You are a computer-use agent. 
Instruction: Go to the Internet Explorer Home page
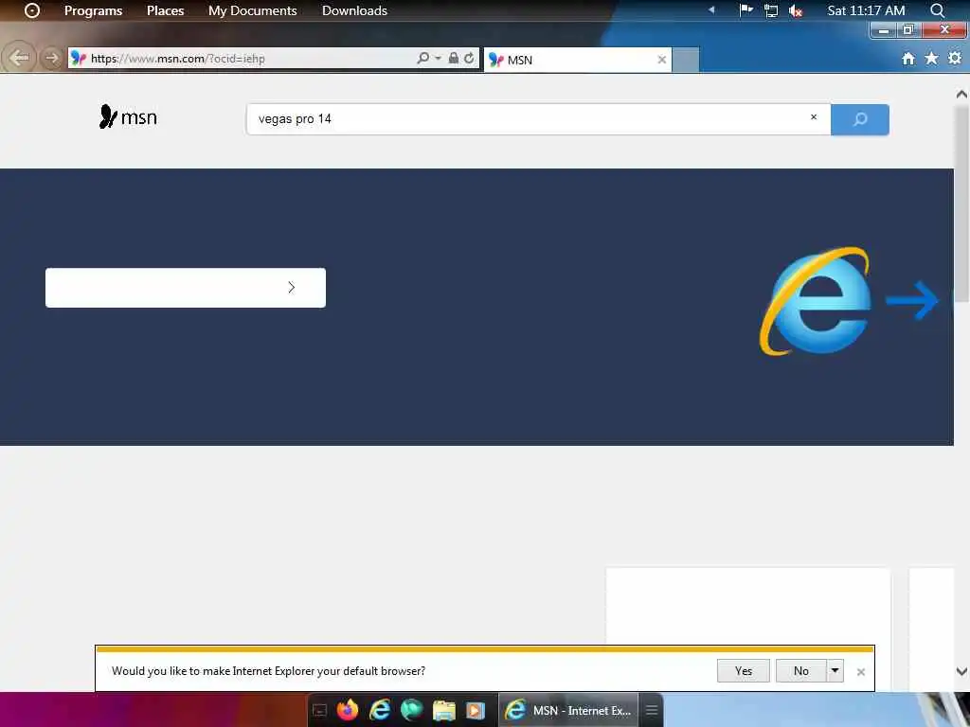coord(908,58)
